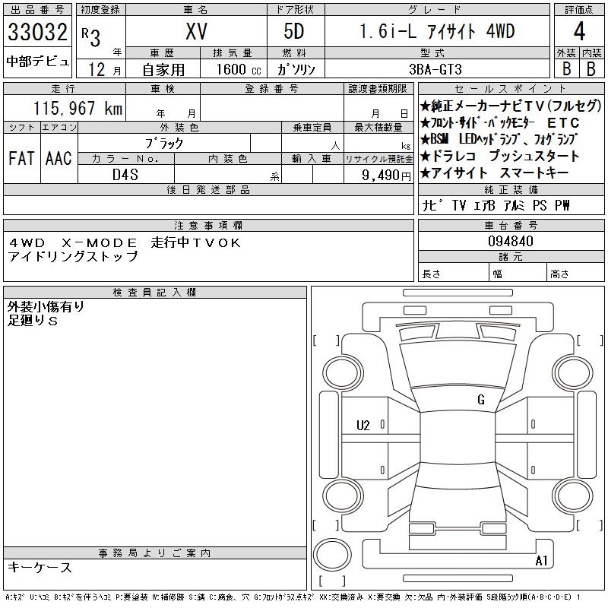Click fuel type ガソリン
Viewport: 608px width, 608px height.
coord(296,69)
